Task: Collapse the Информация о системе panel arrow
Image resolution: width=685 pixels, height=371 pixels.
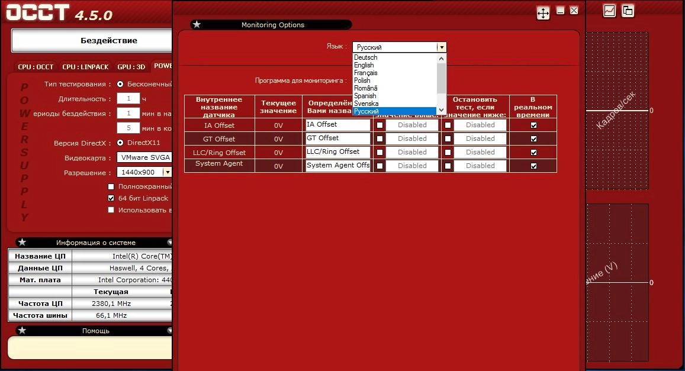Action: pyautogui.click(x=169, y=242)
